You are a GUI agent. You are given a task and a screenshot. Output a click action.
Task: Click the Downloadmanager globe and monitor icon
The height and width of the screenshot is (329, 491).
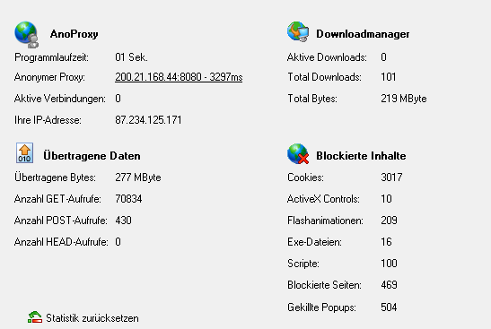298,31
